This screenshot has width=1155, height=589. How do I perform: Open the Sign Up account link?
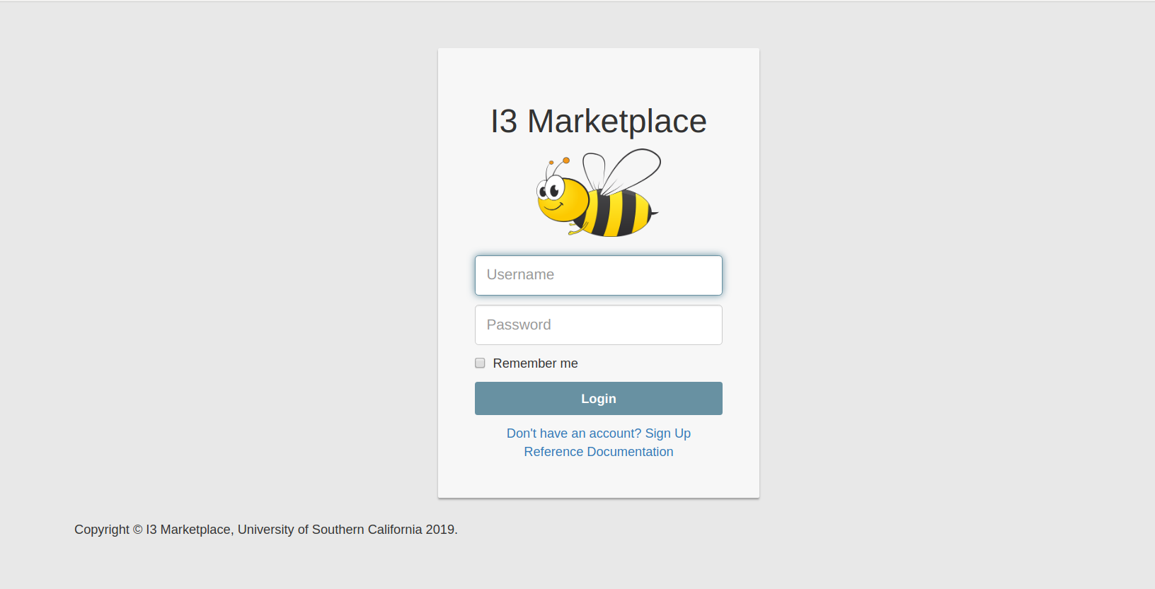pyautogui.click(x=599, y=433)
